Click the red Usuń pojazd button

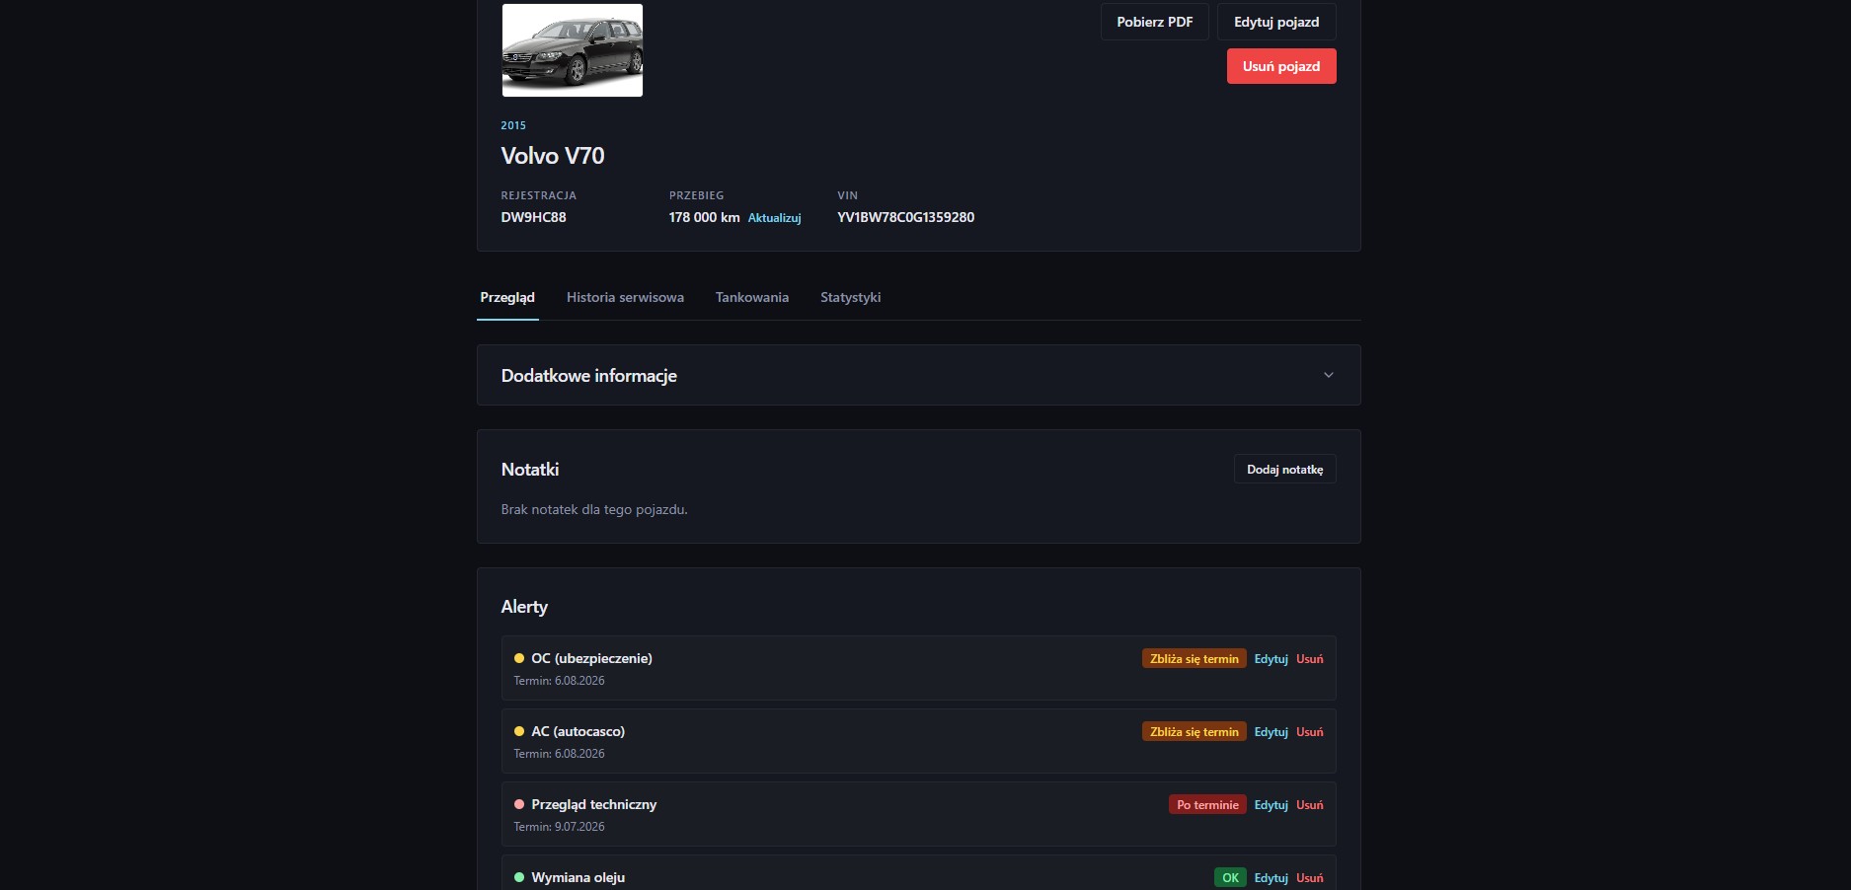[1281, 66]
